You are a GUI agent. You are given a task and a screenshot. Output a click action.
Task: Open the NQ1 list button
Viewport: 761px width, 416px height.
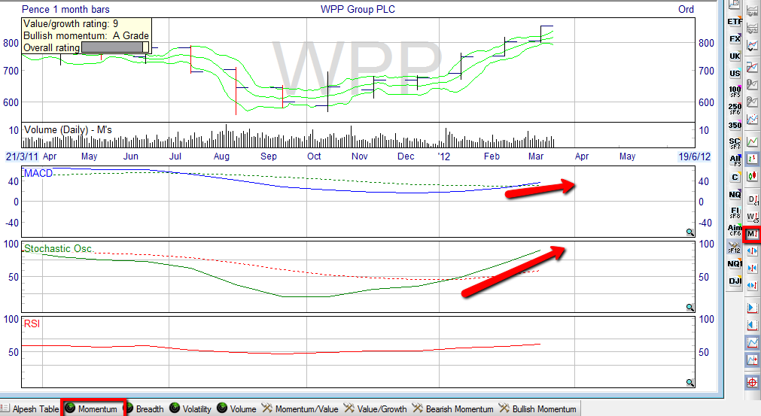pos(735,264)
